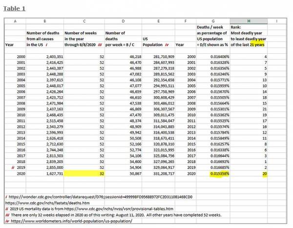
Task: Select the highlighted column H header
Action: (249, 21)
